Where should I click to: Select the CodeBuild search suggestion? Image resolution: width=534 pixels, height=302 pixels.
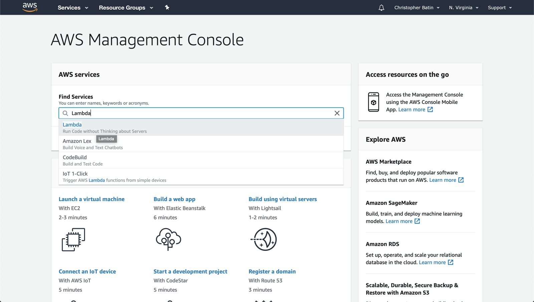[201, 160]
